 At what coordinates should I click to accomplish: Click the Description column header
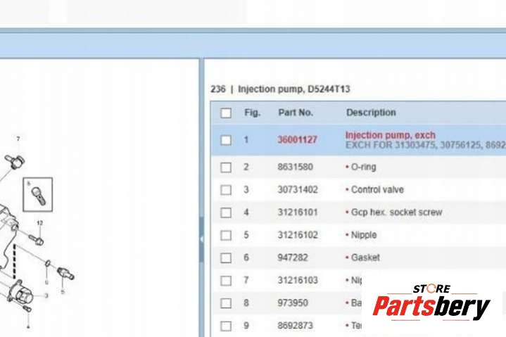[371, 113]
